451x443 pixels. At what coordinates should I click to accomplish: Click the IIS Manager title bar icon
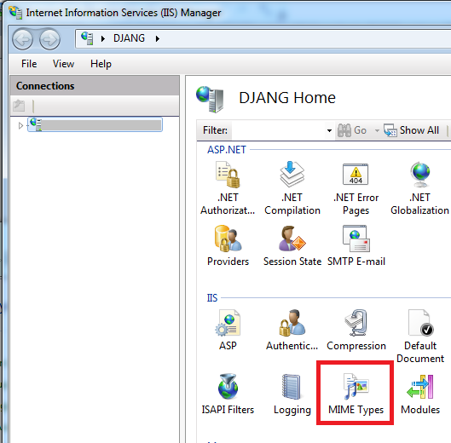tap(15, 13)
